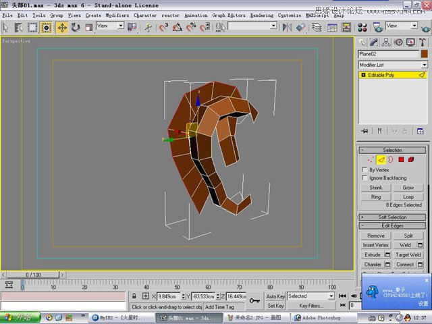
Task: Click Quick Render teapot icon
Action: (x=426, y=28)
